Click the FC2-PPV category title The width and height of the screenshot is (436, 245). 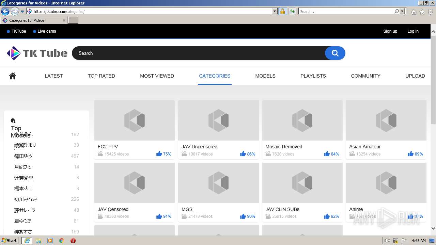[x=108, y=147]
